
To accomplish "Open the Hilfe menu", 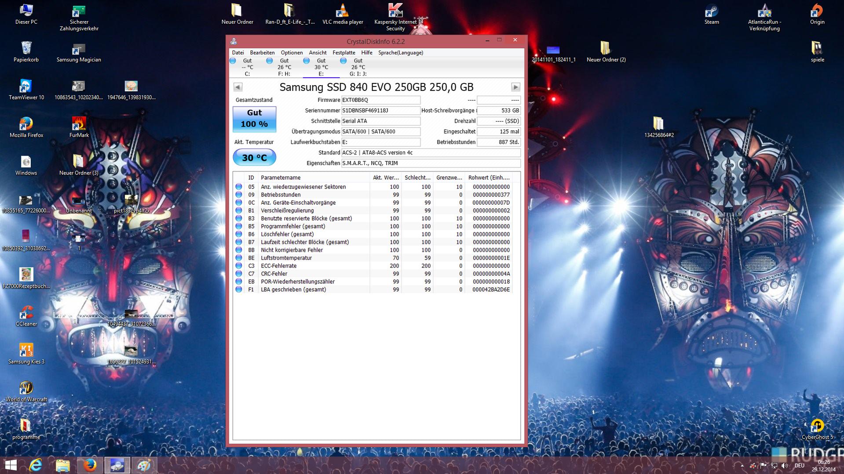I will (x=366, y=53).
